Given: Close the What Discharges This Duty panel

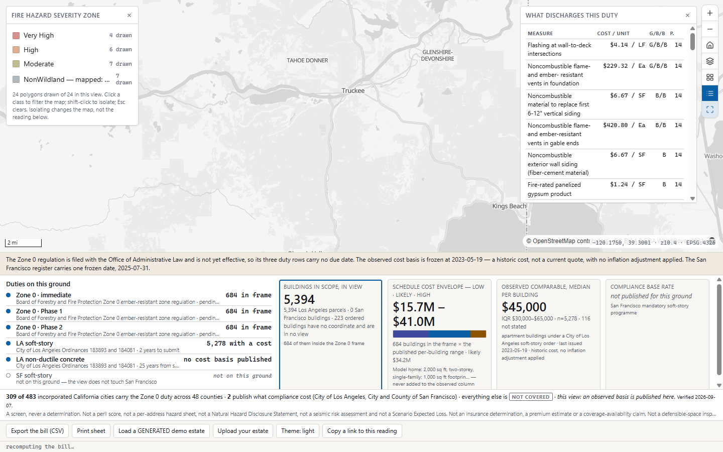Looking at the screenshot, I should pyautogui.click(x=687, y=16).
